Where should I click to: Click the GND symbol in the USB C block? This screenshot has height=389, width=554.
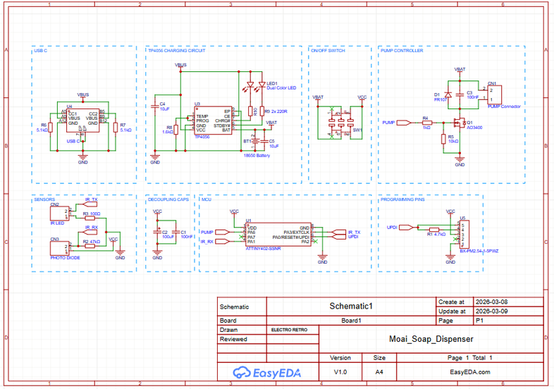pyautogui.click(x=82, y=158)
